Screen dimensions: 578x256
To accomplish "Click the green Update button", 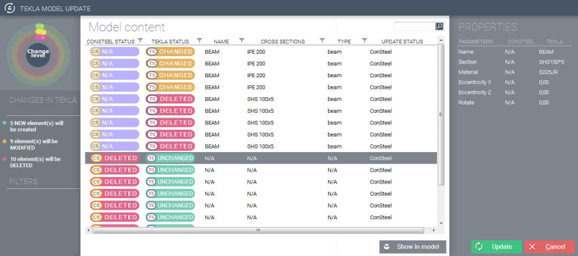I will (496, 247).
